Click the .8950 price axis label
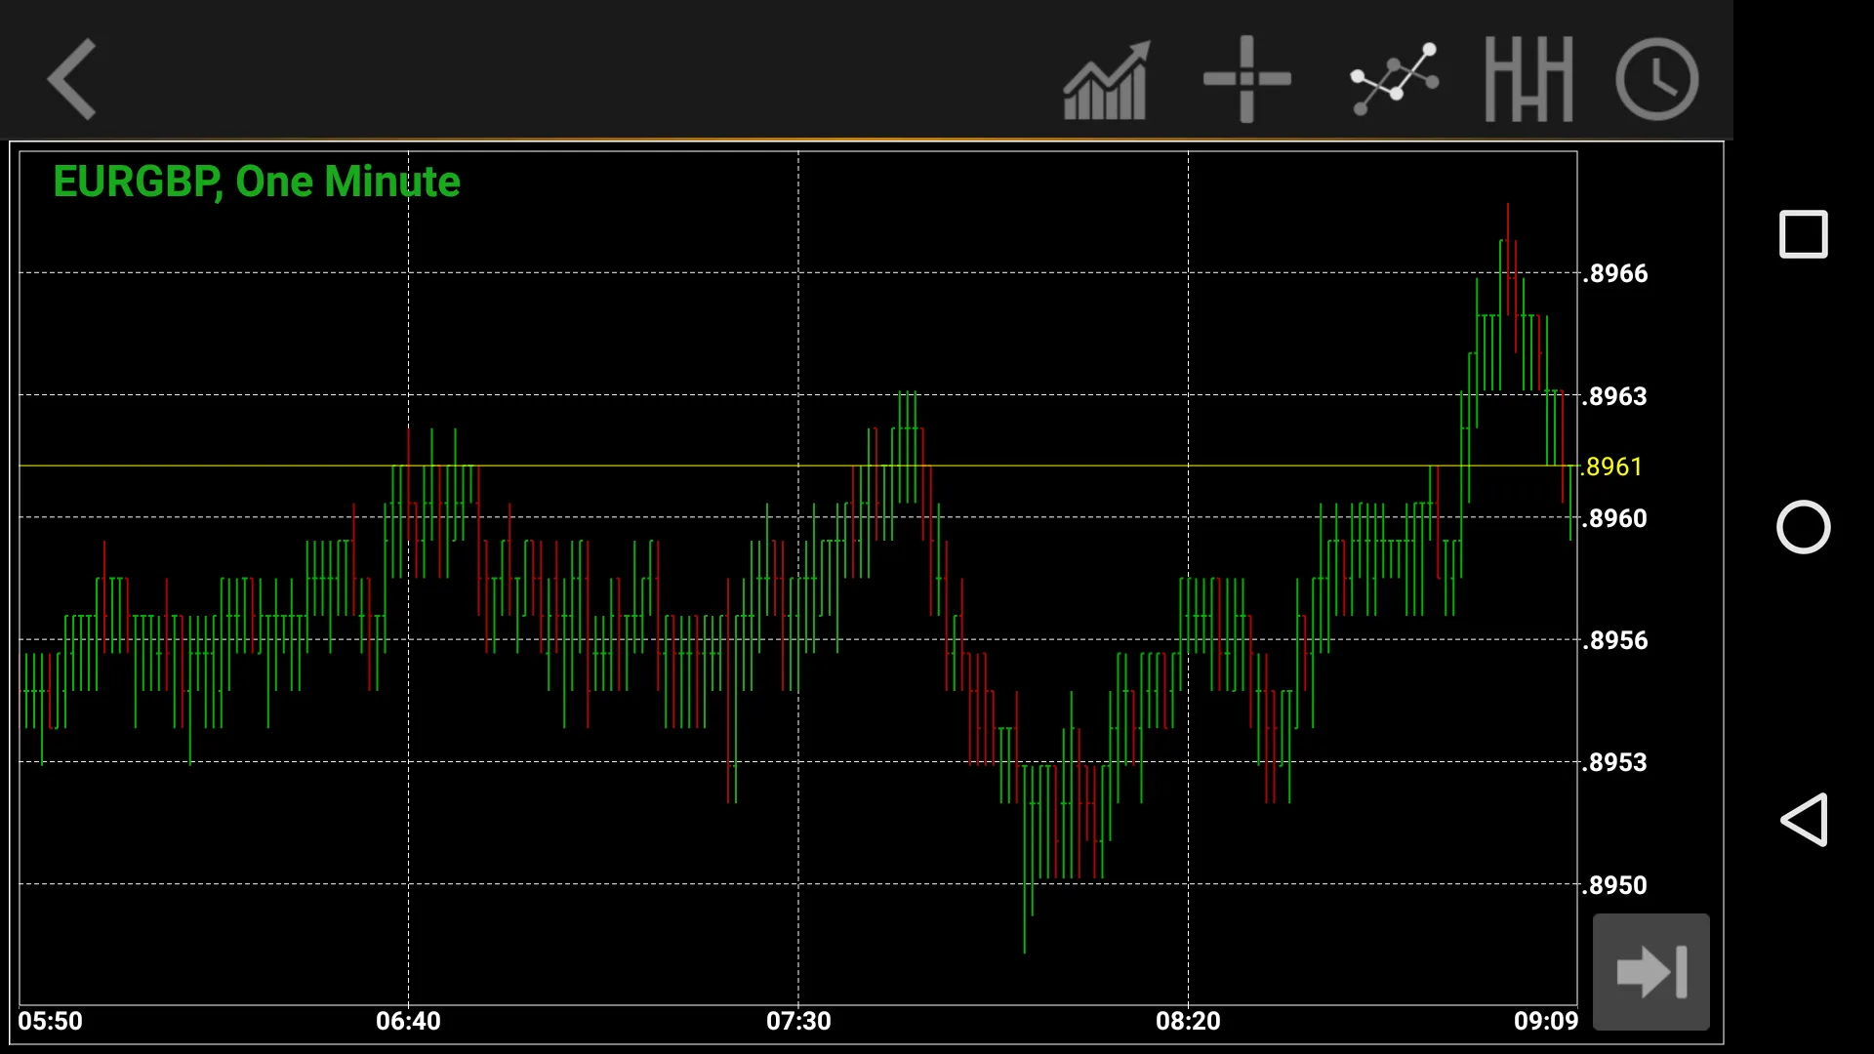 pyautogui.click(x=1615, y=885)
